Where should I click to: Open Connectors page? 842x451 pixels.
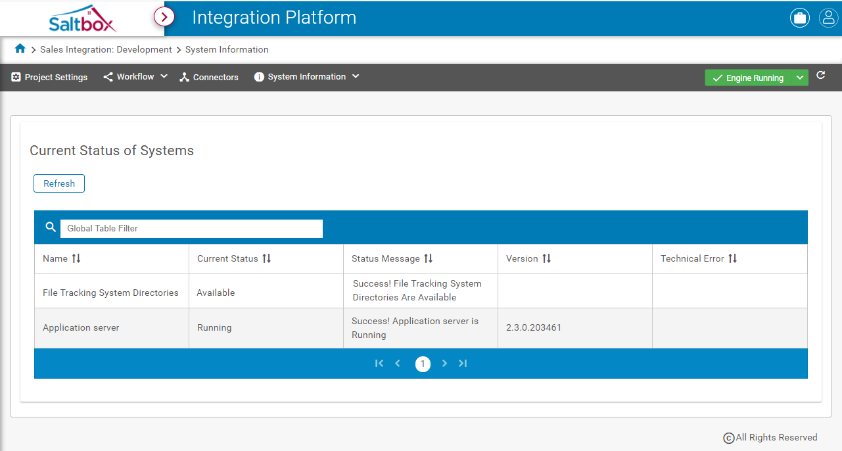pos(209,77)
